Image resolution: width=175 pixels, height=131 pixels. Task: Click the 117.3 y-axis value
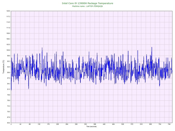(x=8, y=17)
